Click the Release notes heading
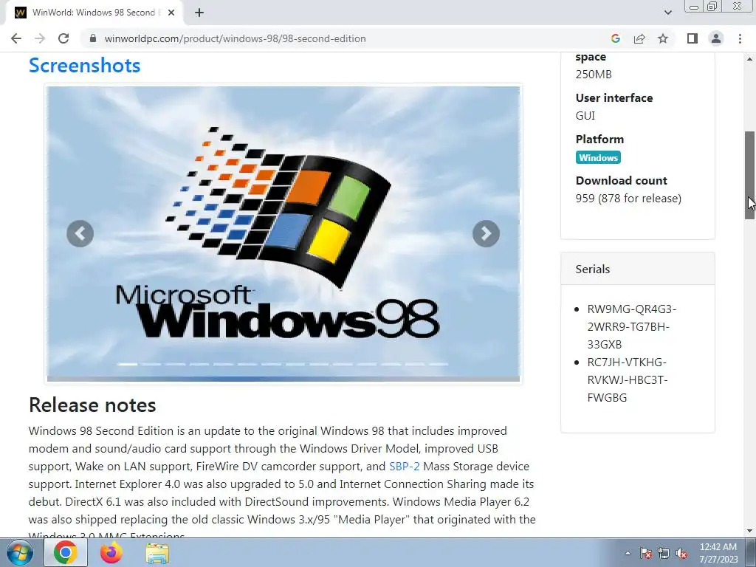Image resolution: width=756 pixels, height=567 pixels. click(92, 405)
